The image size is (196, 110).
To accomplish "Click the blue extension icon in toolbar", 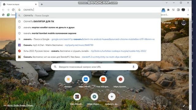I will pyautogui.click(x=163, y=10).
